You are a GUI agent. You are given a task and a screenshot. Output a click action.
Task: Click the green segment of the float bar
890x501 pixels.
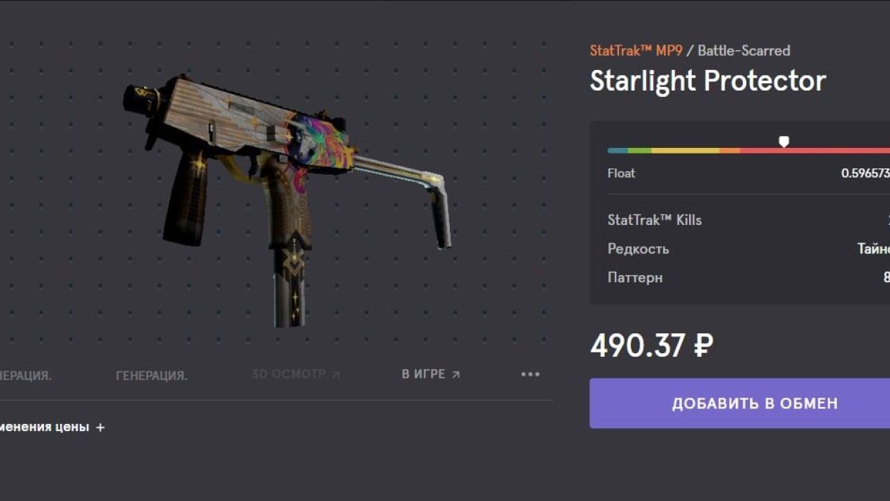click(640, 151)
